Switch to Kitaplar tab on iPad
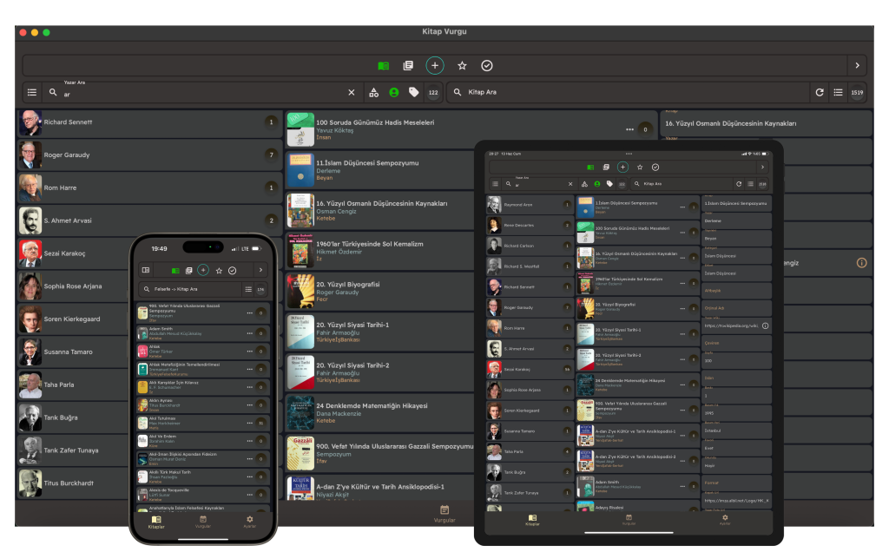This screenshot has height=552, width=889. (532, 520)
